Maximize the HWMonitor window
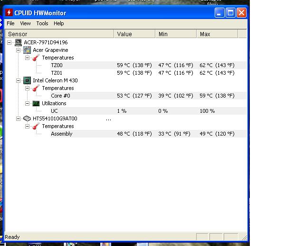This screenshot has height=246, width=304. pos(230,13)
